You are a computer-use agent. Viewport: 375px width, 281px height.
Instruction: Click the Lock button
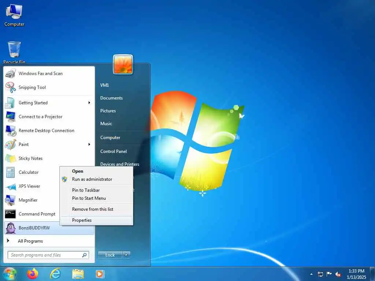click(110, 255)
